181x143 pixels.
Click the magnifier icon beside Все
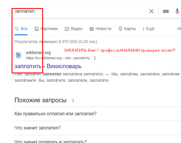(16, 29)
